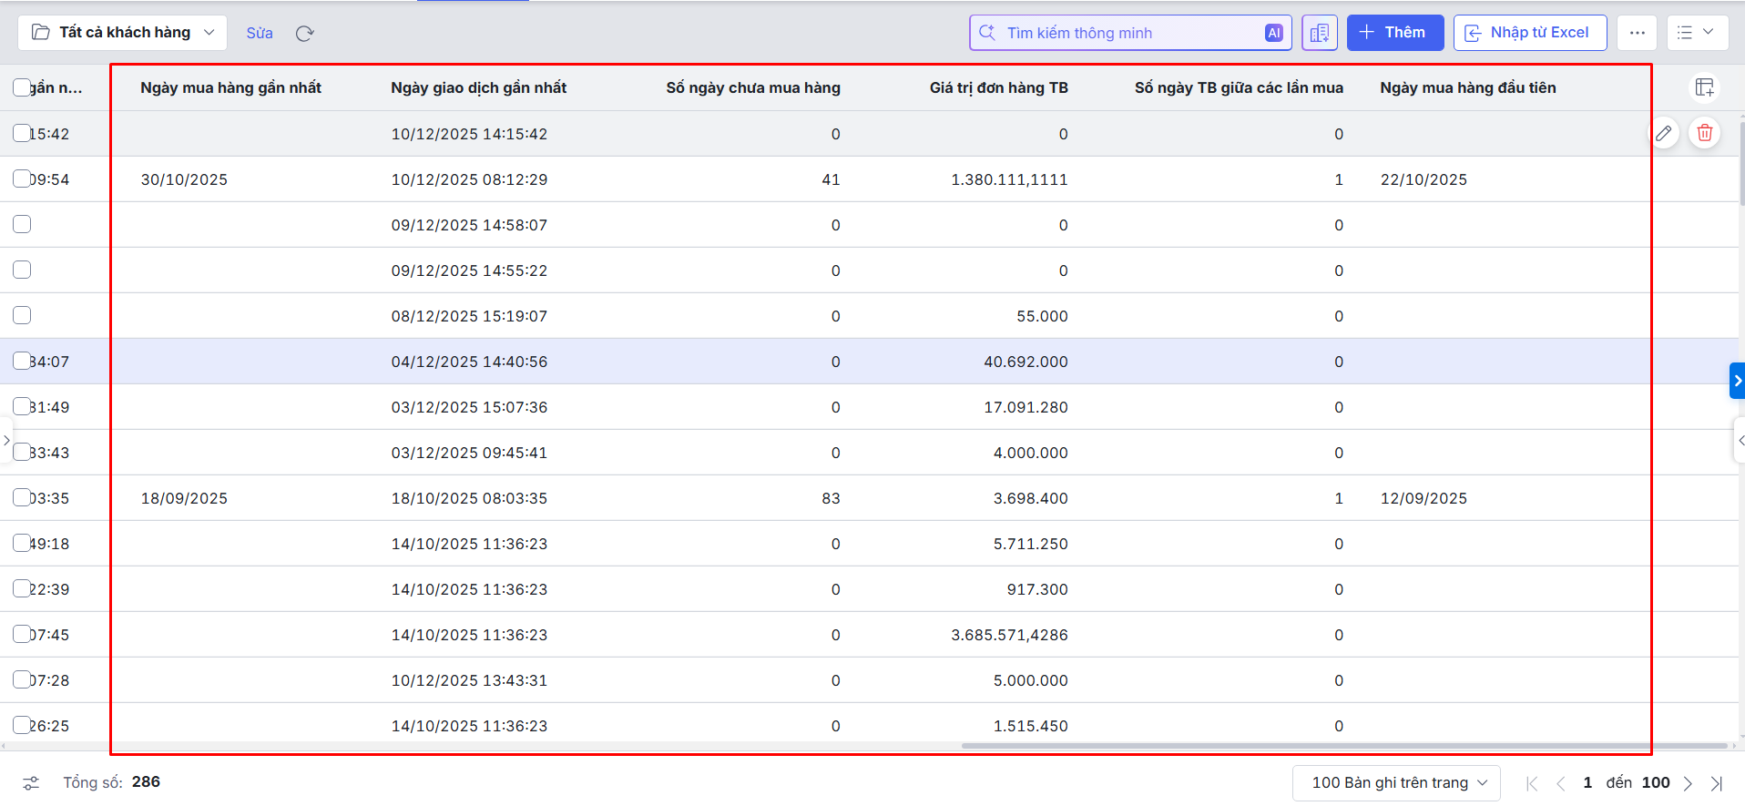Viewport: 1745px width, 806px height.
Task: Open the book/map view icon button
Action: (1319, 33)
